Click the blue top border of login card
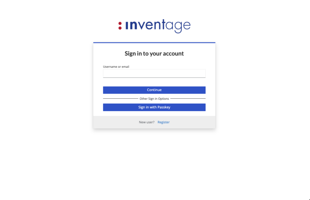Image resolution: width=310 pixels, height=200 pixels. tap(154, 42)
